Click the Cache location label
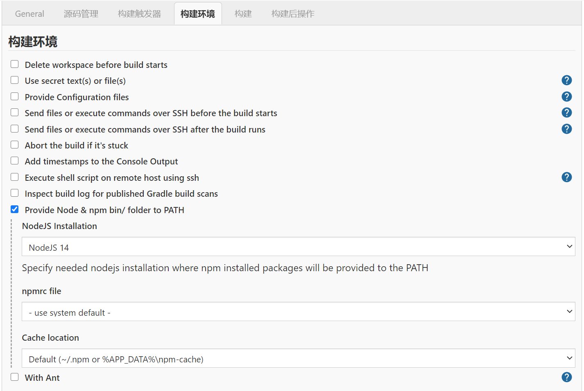The width and height of the screenshot is (584, 391). click(x=50, y=338)
